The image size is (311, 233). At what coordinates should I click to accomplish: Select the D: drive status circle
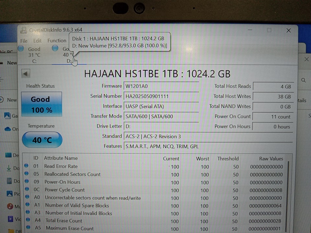pos(55,48)
